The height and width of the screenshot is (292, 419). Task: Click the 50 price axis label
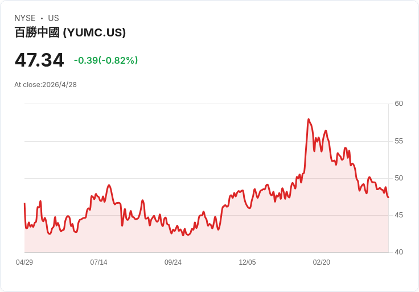click(399, 178)
